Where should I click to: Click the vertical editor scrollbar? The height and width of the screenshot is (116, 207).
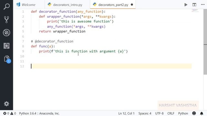(205, 42)
